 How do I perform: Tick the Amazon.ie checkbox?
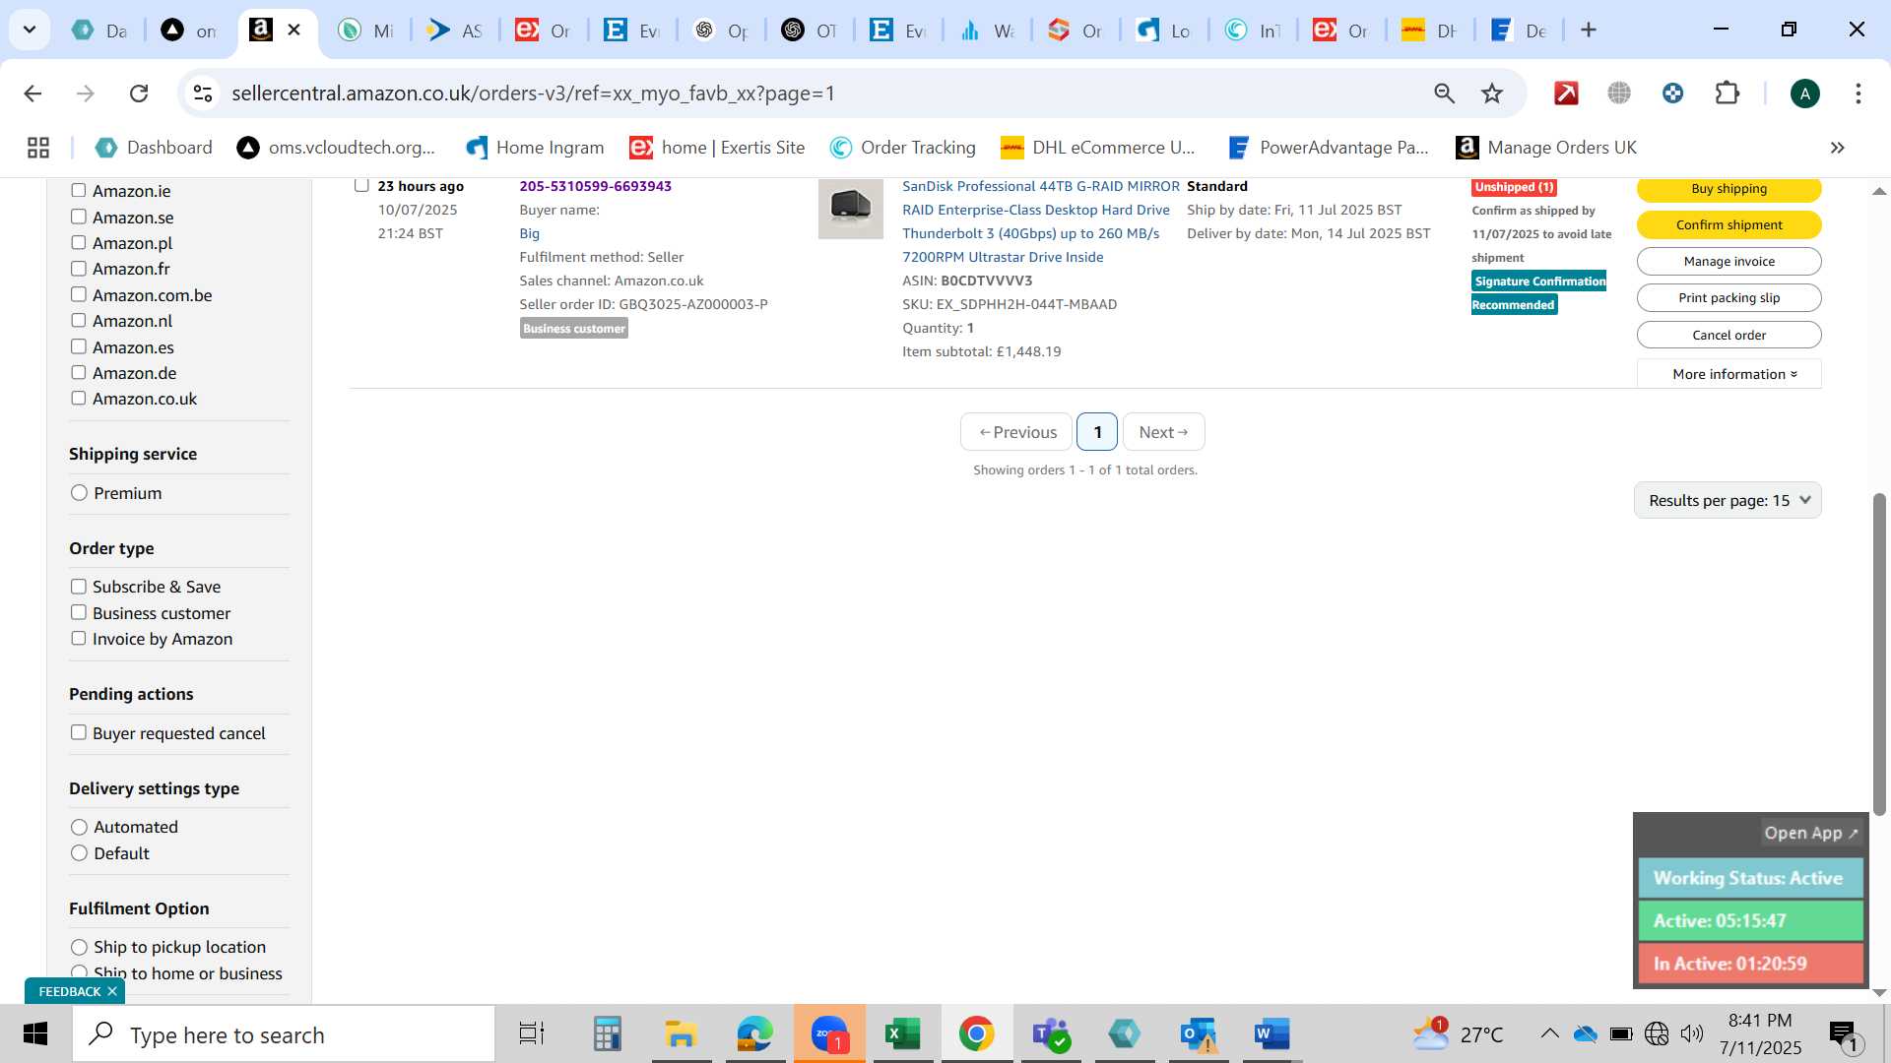click(x=79, y=191)
